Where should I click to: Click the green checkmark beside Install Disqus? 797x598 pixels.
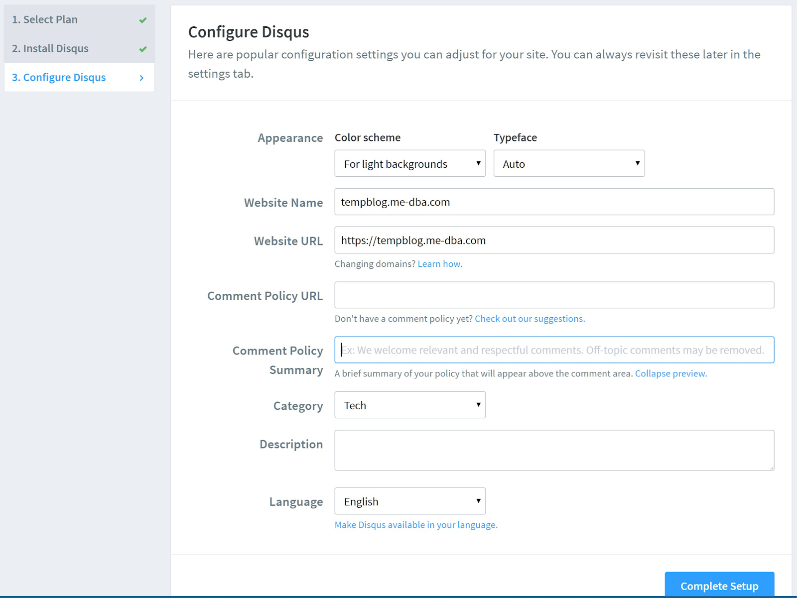pyautogui.click(x=143, y=49)
